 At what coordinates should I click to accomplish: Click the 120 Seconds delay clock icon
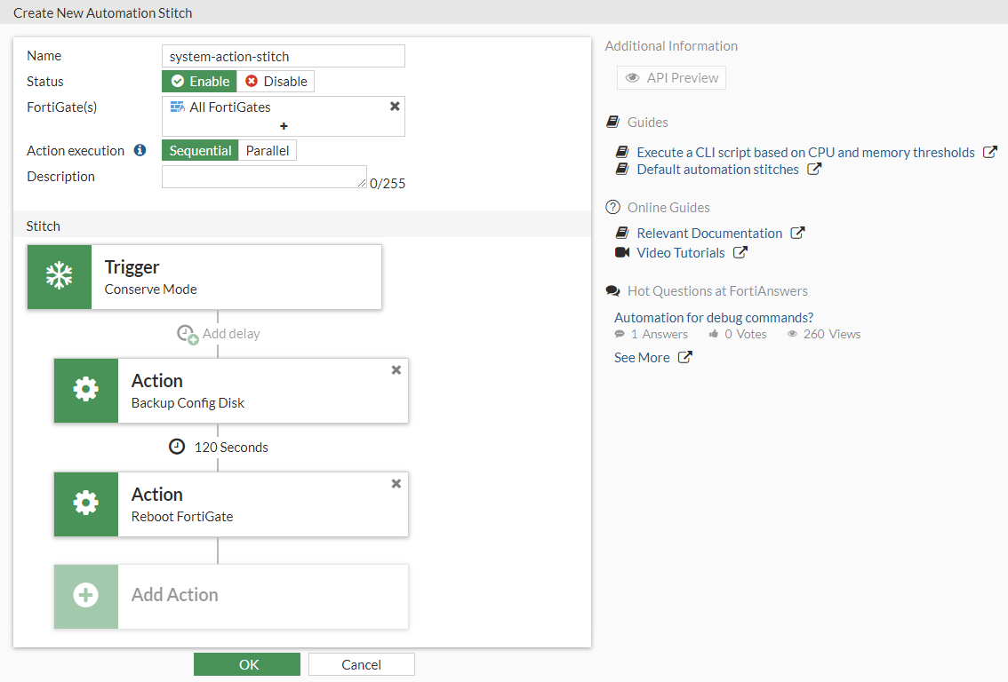(177, 447)
